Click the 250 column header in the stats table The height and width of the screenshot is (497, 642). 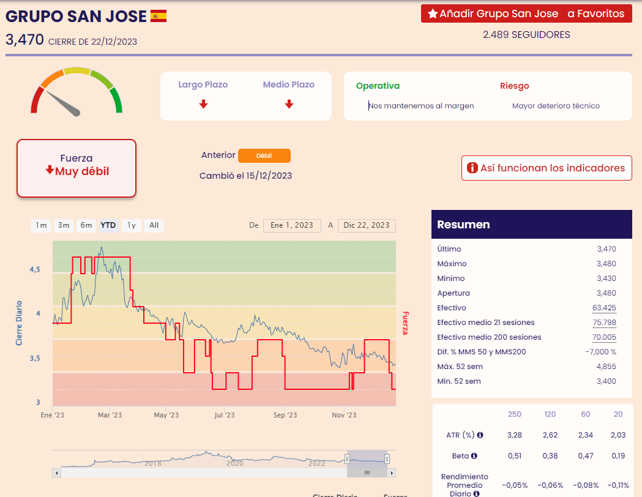[514, 414]
